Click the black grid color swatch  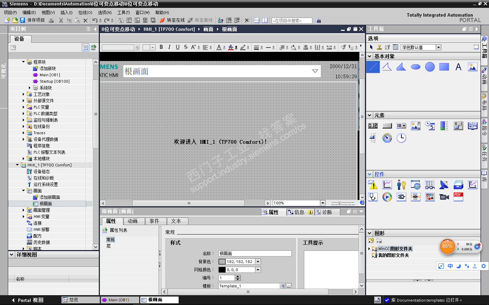click(x=222, y=270)
